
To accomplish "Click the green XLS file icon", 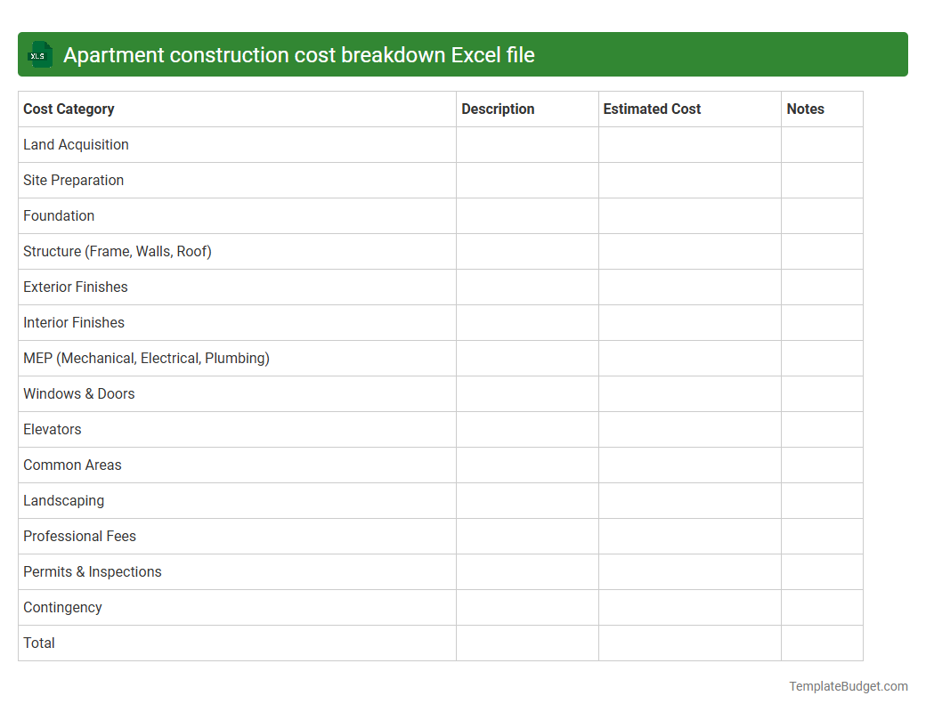I will (39, 54).
